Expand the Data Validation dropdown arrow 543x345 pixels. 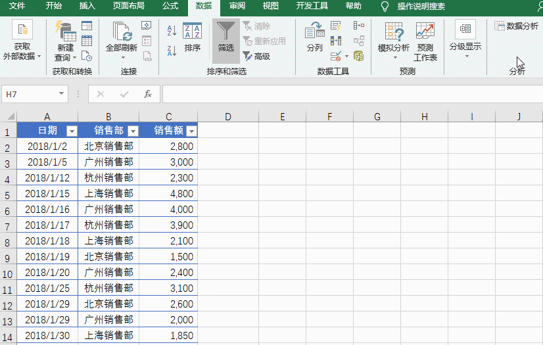[346, 56]
